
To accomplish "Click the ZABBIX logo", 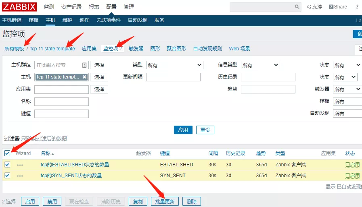I will tap(19, 7).
